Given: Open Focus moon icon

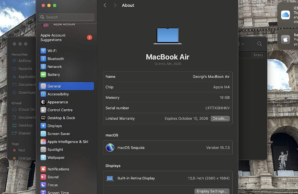Looking at the screenshot, I should coord(43,185).
